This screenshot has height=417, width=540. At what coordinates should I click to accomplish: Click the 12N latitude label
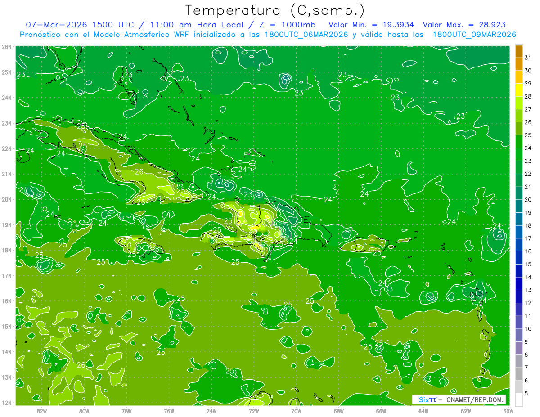pos(7,403)
